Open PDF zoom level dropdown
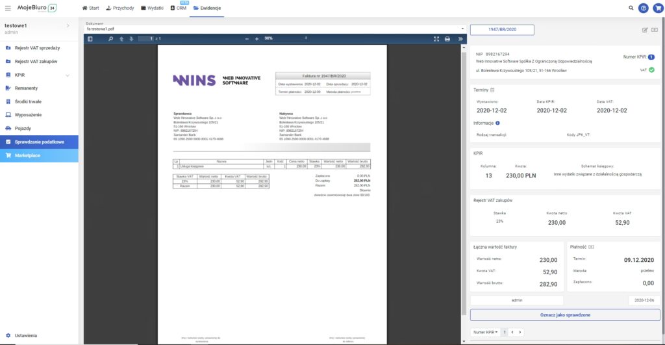The image size is (665, 345). tap(286, 39)
